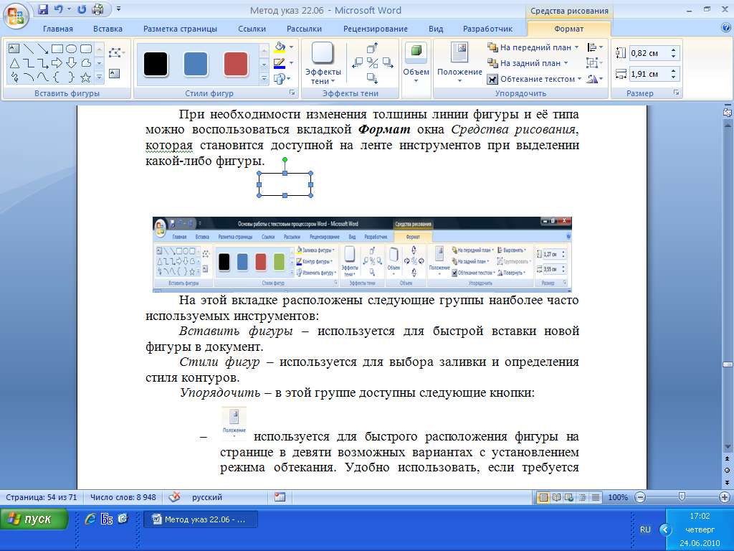Quick print the document with the printer icon
Screen dimensions: 734x551
click(97, 9)
